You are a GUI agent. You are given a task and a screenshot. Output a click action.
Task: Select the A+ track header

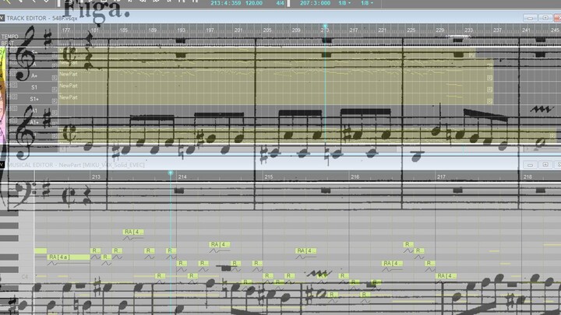click(34, 75)
